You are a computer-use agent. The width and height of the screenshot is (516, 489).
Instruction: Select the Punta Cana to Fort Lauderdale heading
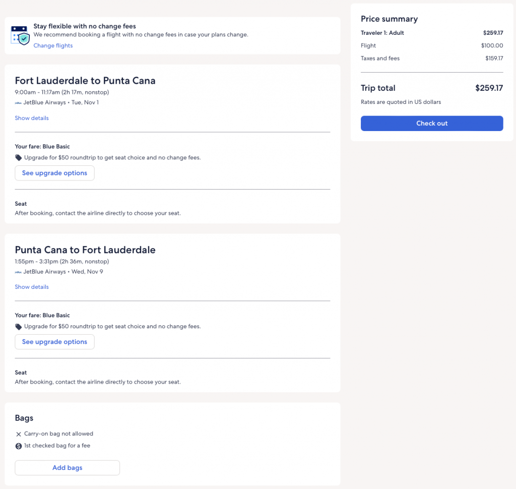(85, 250)
